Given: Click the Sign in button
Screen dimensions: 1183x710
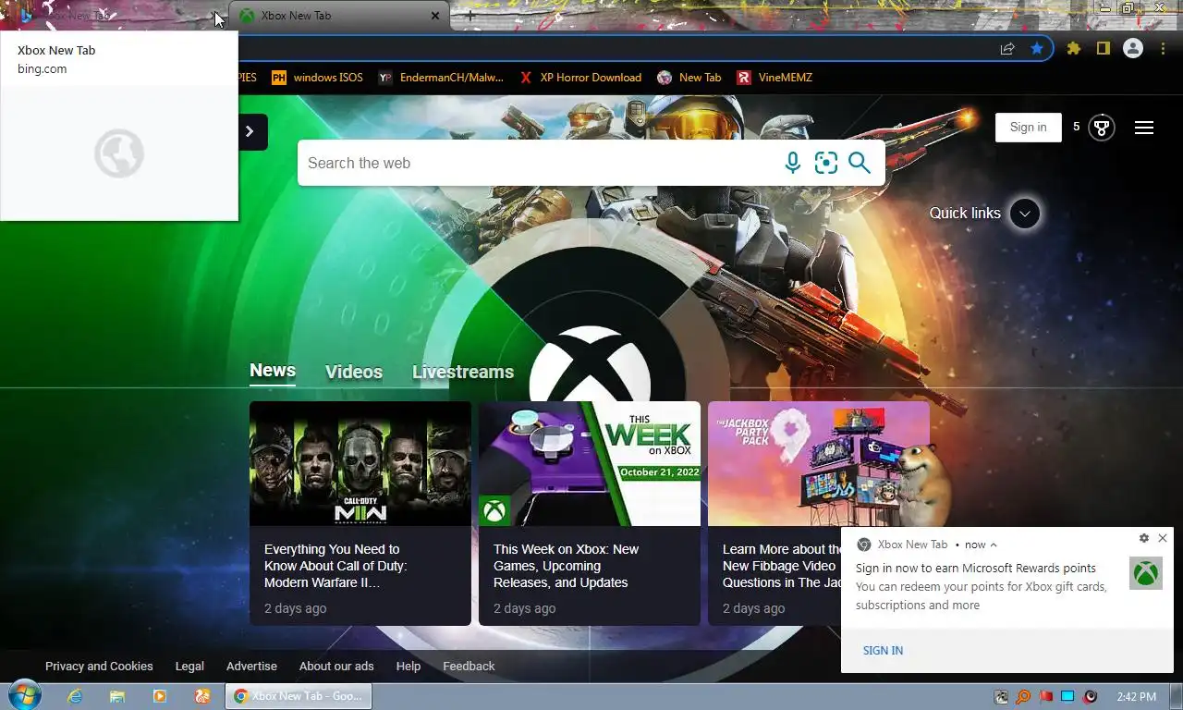Looking at the screenshot, I should [x=1028, y=128].
